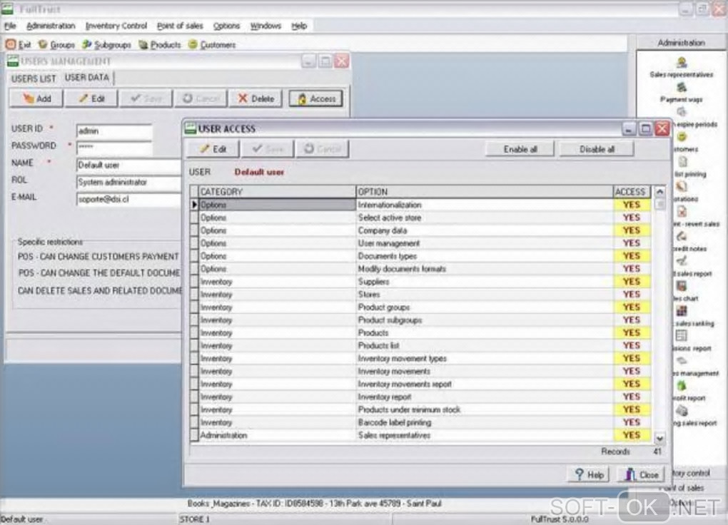Click the USER ID field containing admin
Viewport: 728px width, 525px height.
click(x=114, y=131)
